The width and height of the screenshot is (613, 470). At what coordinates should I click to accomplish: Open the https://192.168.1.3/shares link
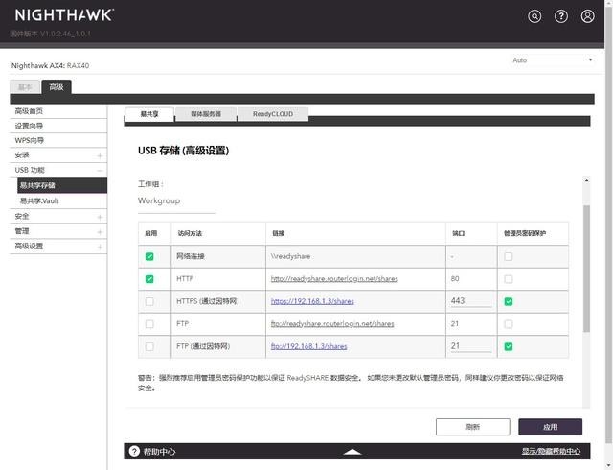tap(312, 301)
